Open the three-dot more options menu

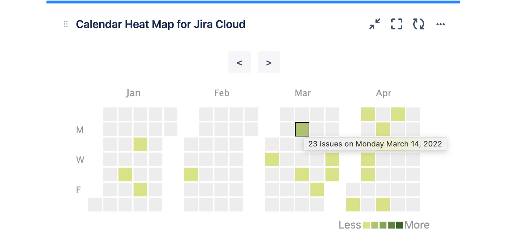[x=441, y=24]
